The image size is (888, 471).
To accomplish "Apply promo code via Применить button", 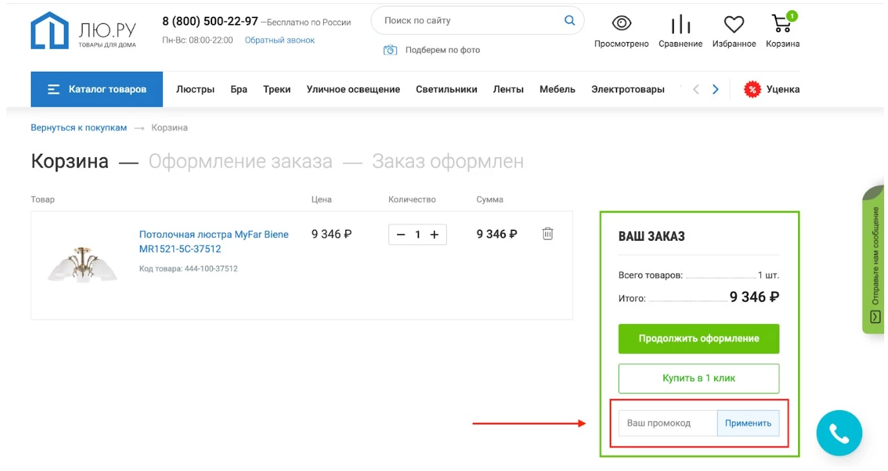I will tap(748, 422).
